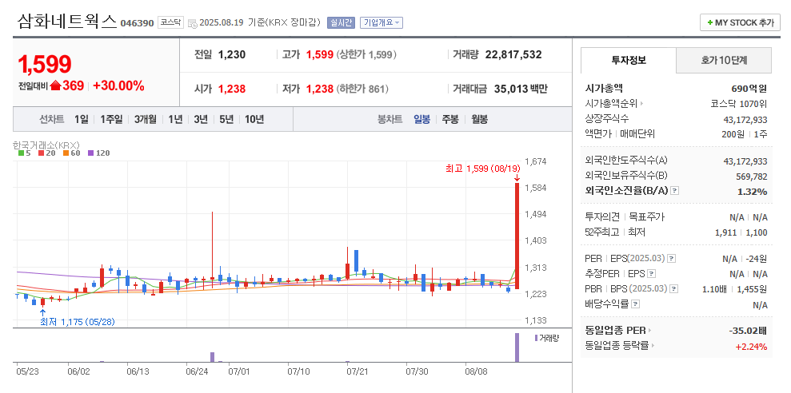Image resolution: width=791 pixels, height=393 pixels.
Task: Click the red up-arrow icon beside 369
Action: [x=55, y=85]
